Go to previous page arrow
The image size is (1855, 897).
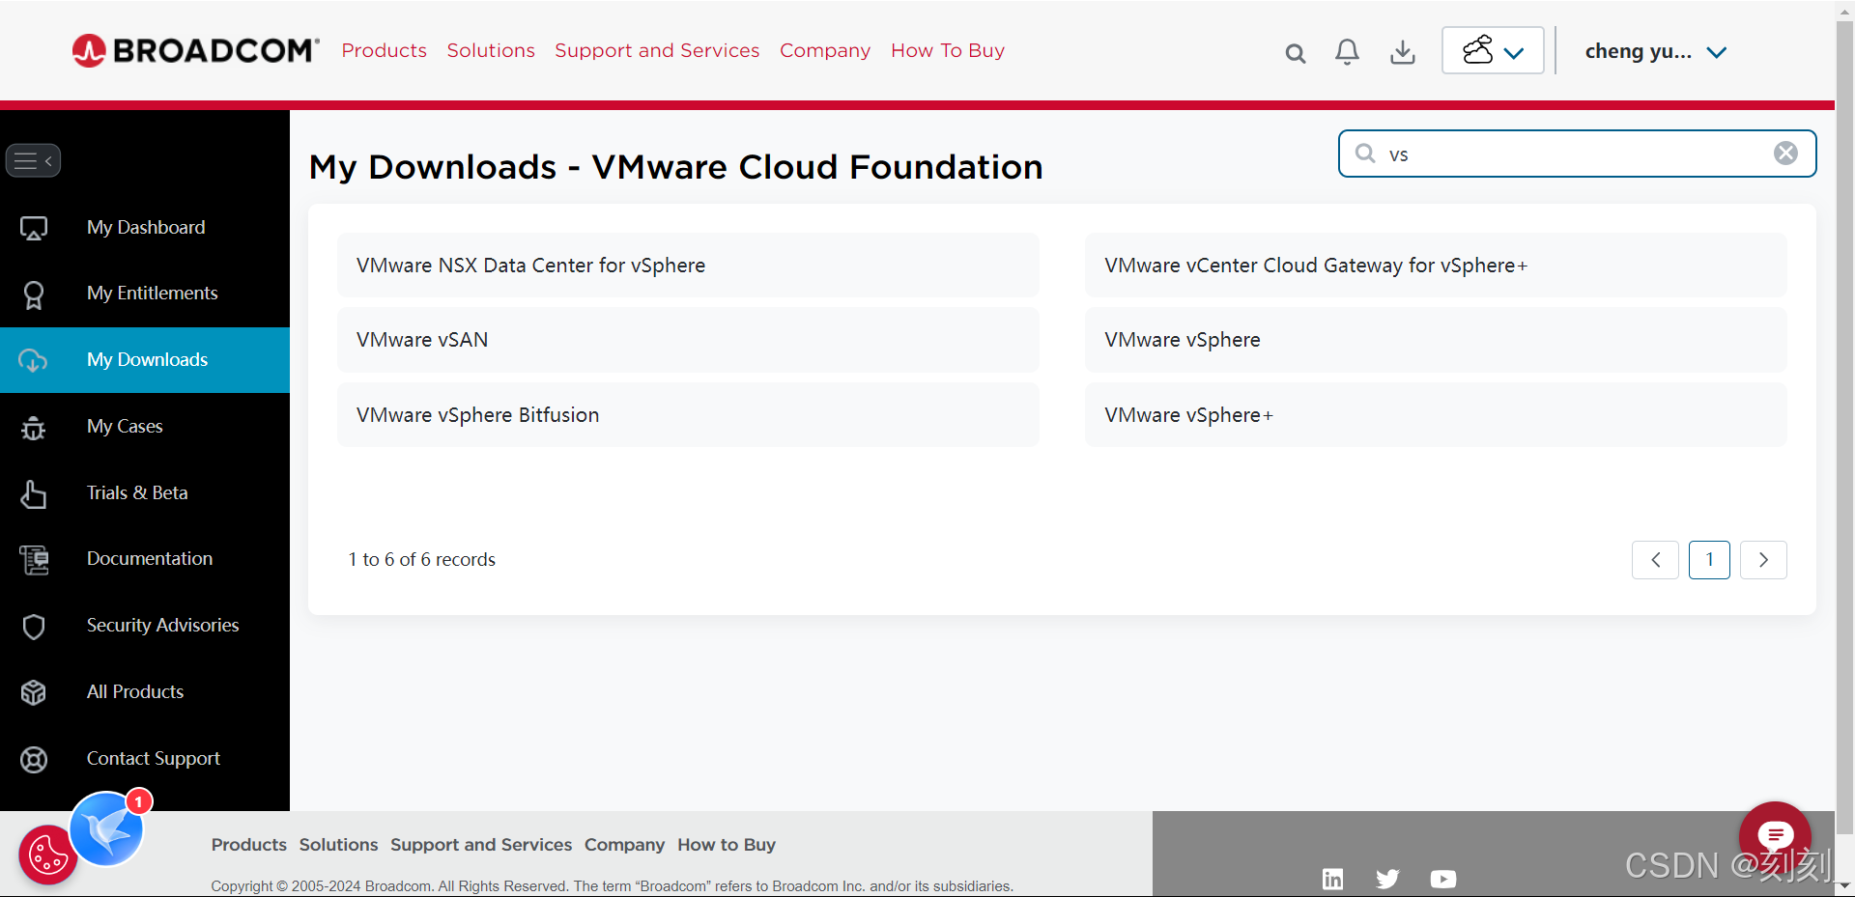click(x=1655, y=560)
